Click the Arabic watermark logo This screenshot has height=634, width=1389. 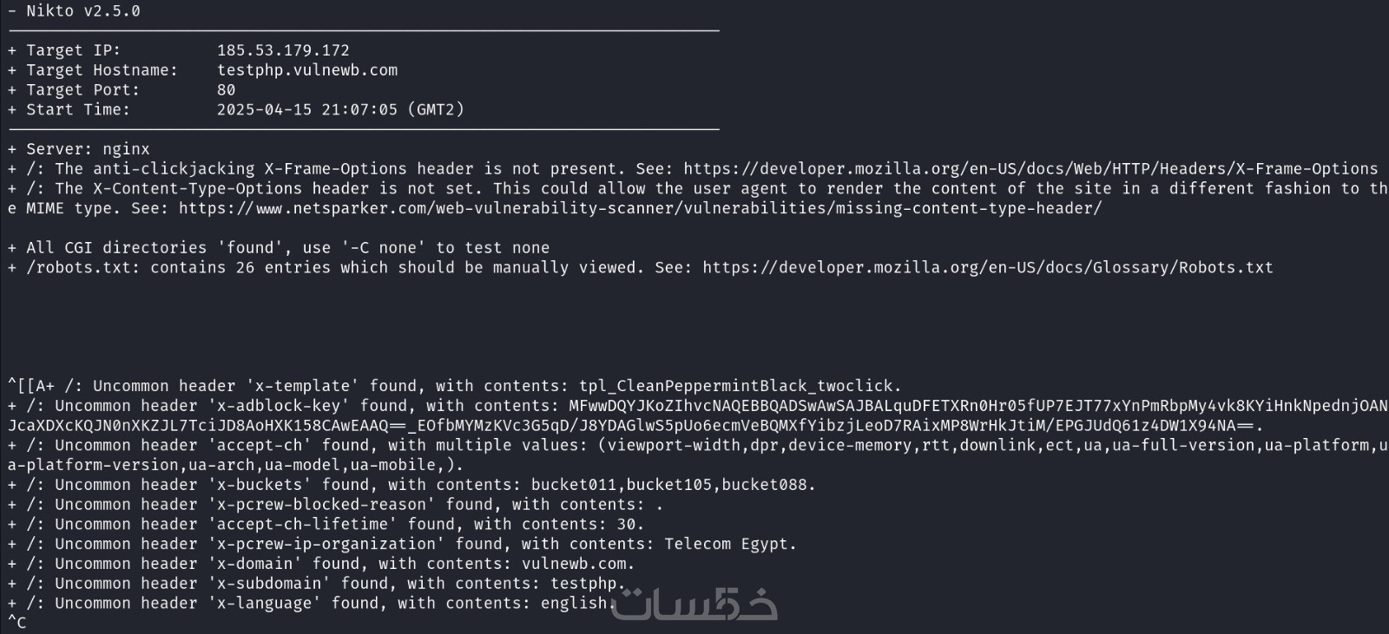click(x=694, y=605)
